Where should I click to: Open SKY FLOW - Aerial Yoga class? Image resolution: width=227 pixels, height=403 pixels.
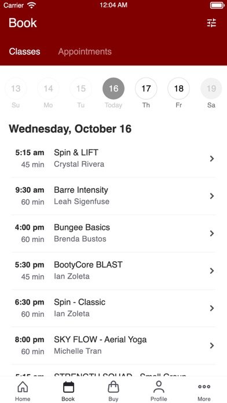click(x=113, y=346)
